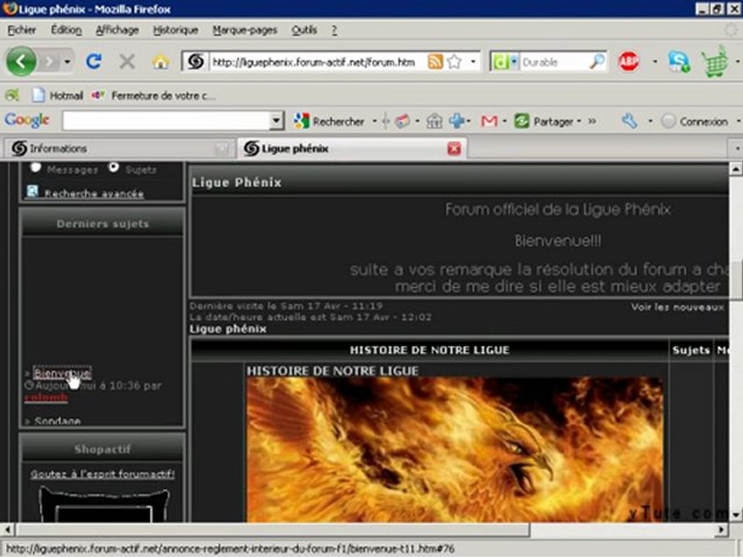The height and width of the screenshot is (557, 743).
Task: Click the phoenix fire image
Action: pyautogui.click(x=454, y=449)
